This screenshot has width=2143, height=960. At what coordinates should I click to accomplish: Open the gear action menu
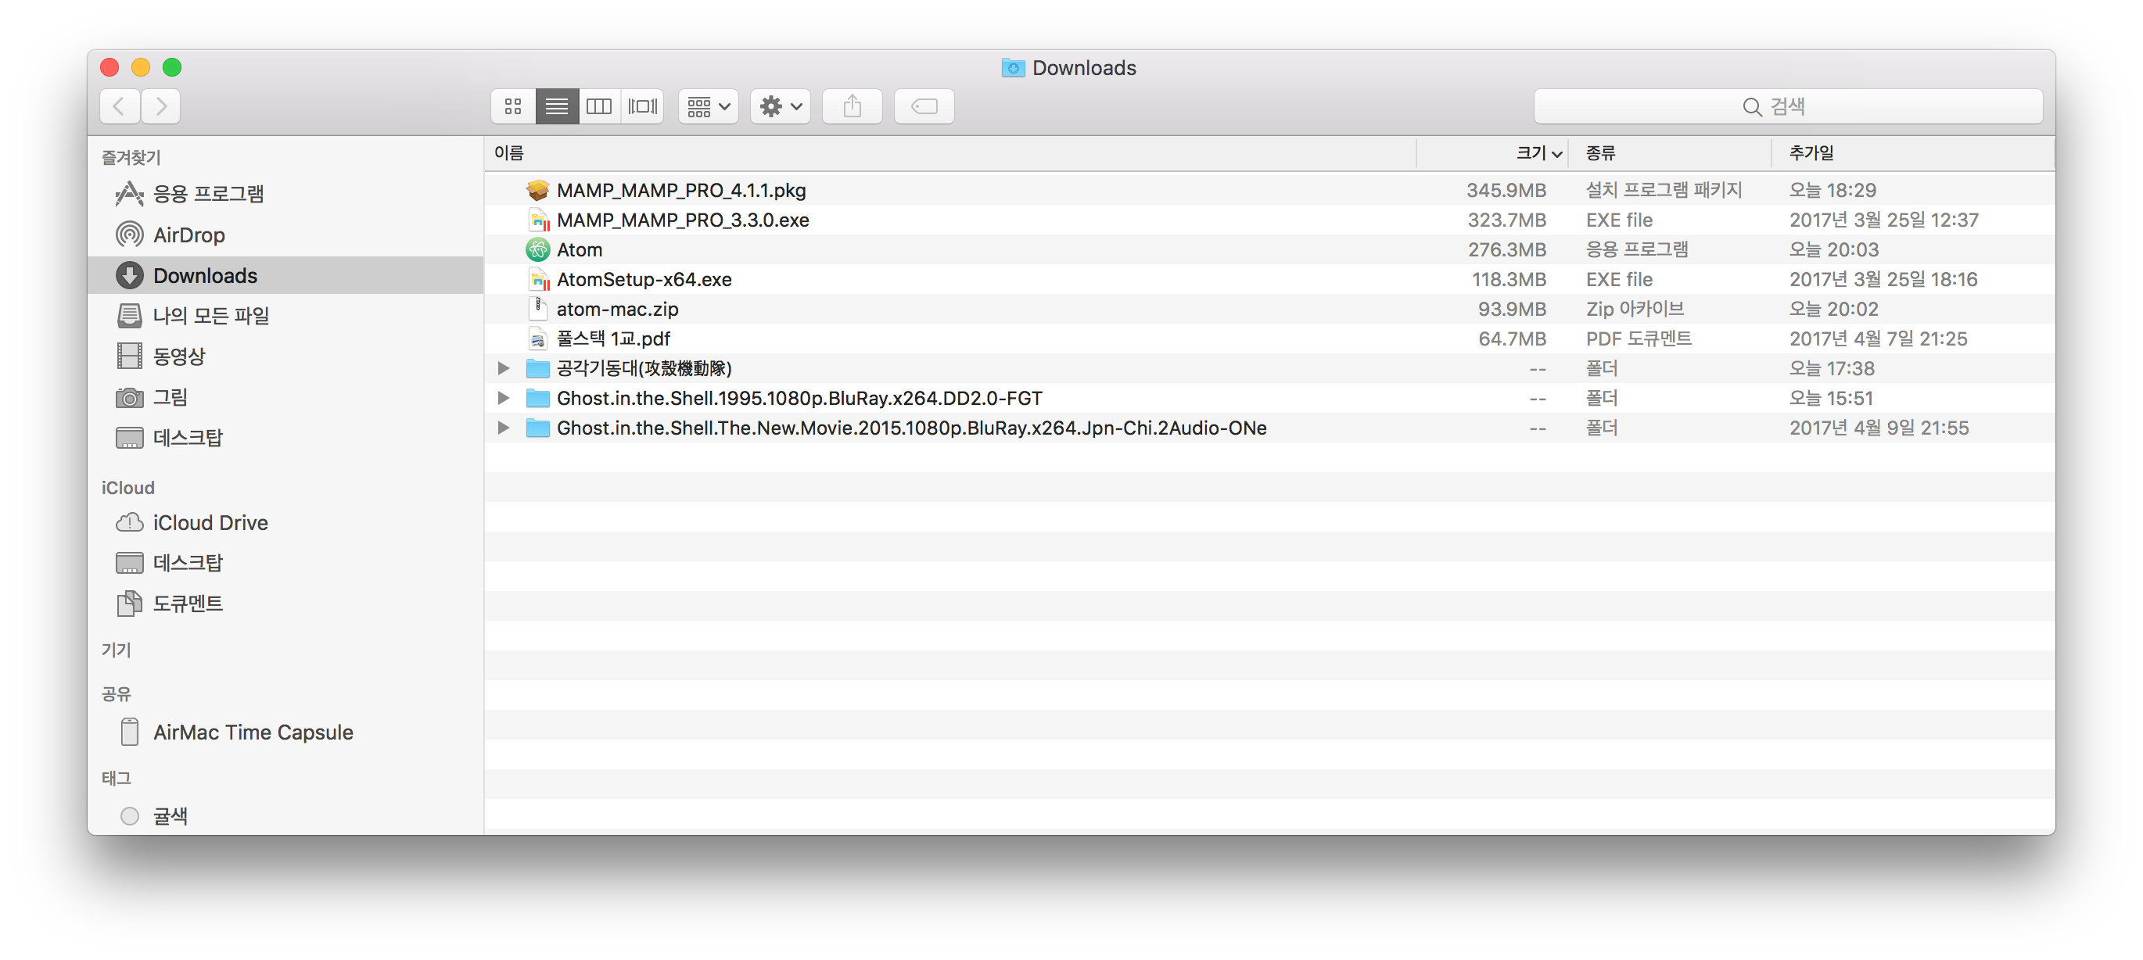(x=781, y=106)
